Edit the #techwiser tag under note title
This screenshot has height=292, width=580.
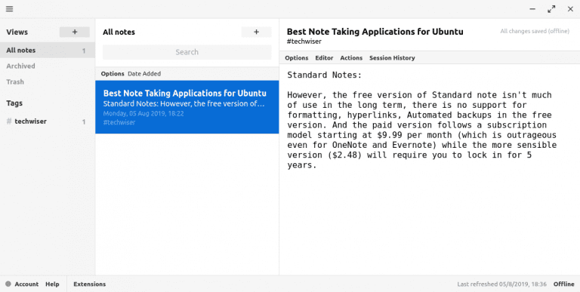[x=304, y=41]
